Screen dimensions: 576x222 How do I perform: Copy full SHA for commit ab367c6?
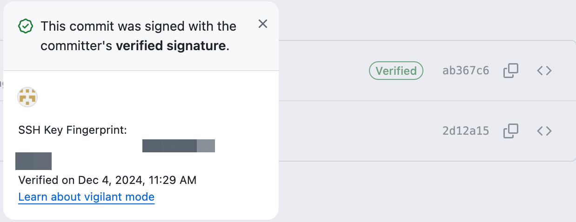pos(510,71)
